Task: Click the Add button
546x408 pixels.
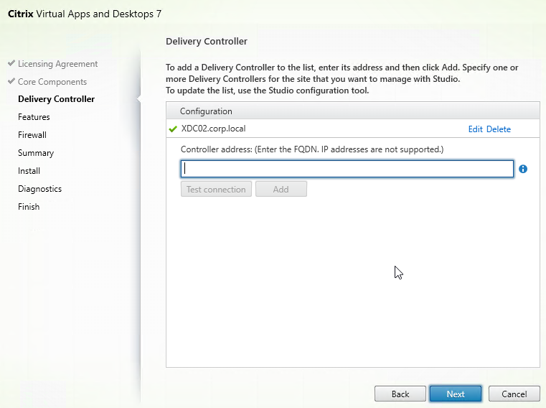Action: (x=281, y=189)
